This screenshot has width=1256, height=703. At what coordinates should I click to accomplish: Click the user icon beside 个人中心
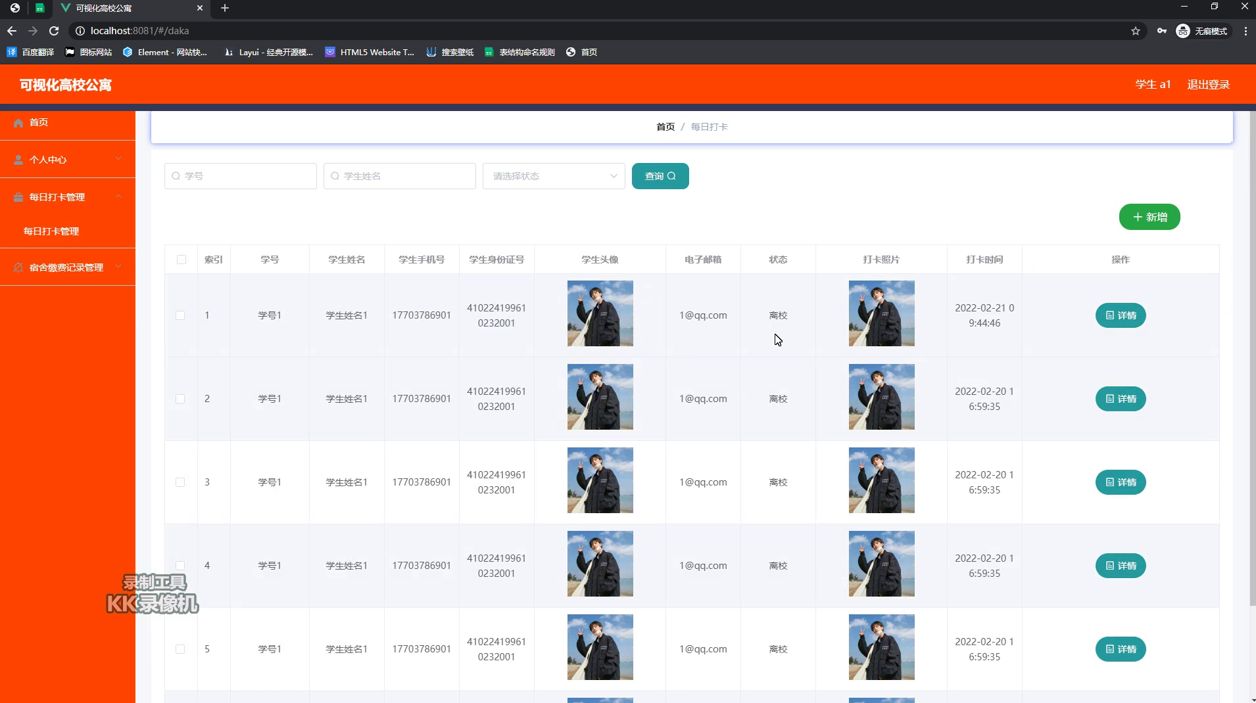(18, 160)
